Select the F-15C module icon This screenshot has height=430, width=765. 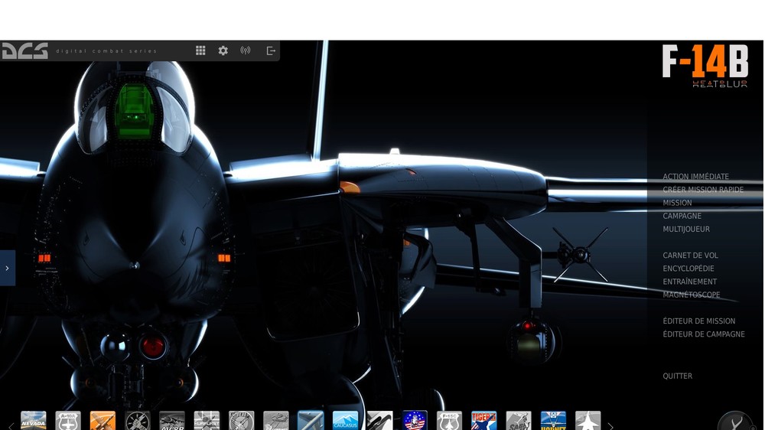449,420
